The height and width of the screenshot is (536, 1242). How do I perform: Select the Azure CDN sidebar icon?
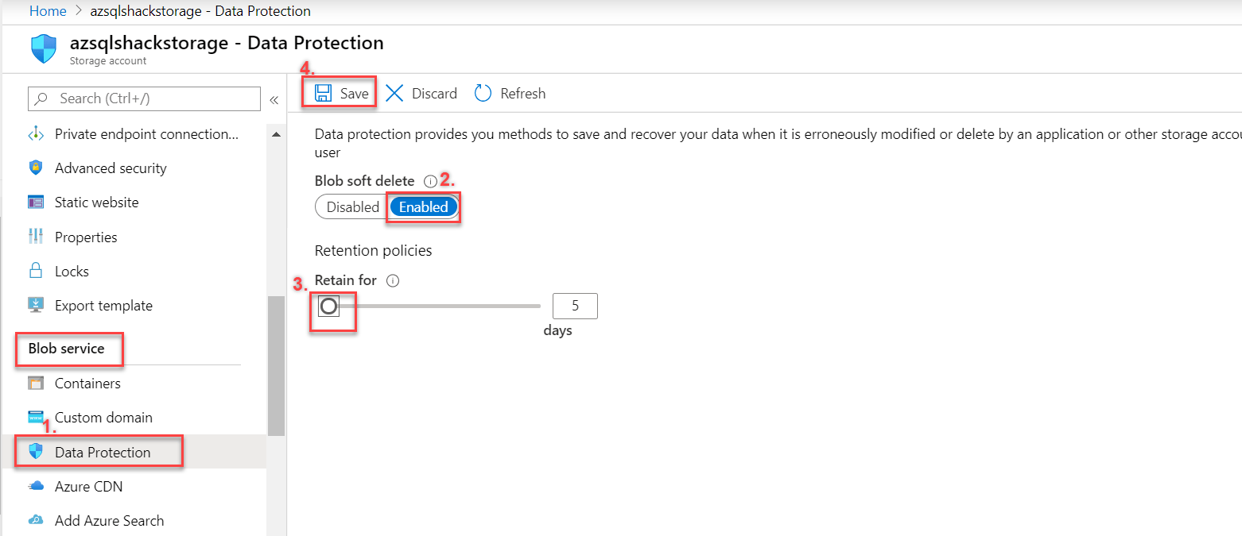(x=35, y=486)
